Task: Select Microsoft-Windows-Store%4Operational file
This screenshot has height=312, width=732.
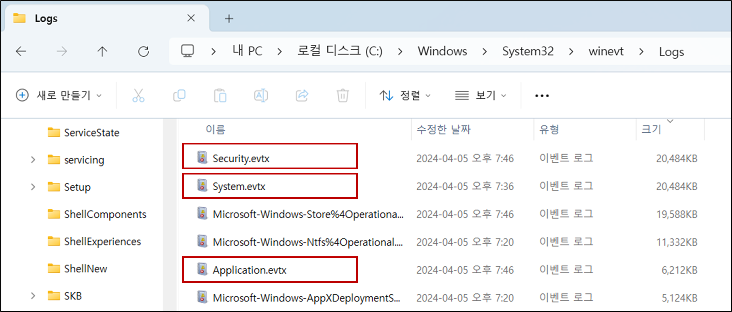Action: tap(308, 214)
